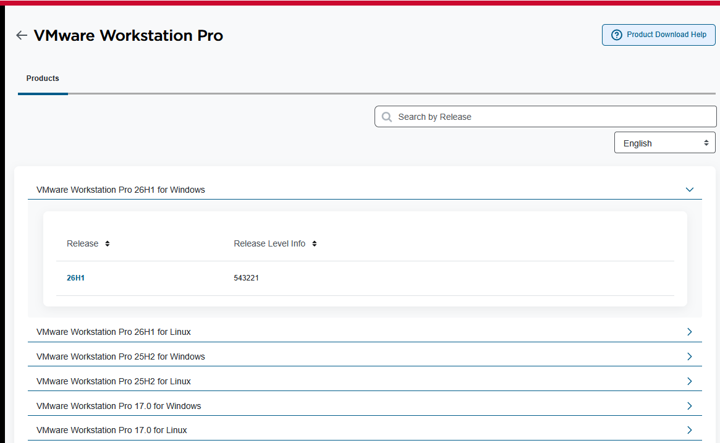Click the Search by Release field
Image resolution: width=720 pixels, height=443 pixels.
(546, 117)
